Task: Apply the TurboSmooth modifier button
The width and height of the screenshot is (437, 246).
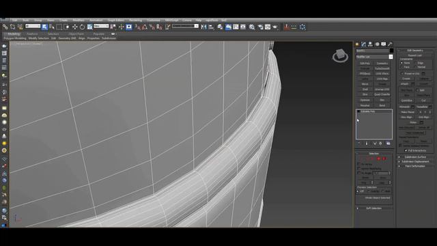Action: click(382, 68)
